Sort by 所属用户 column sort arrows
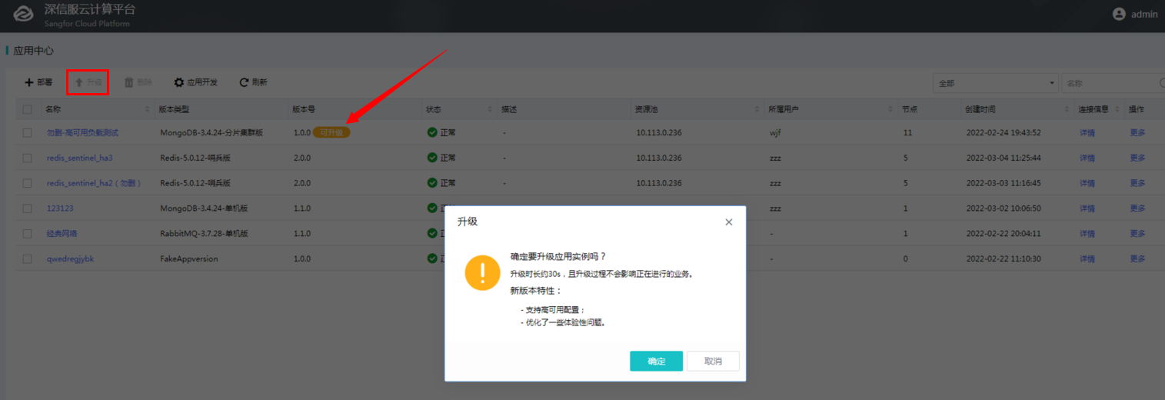This screenshot has width=1165, height=400. click(x=890, y=109)
